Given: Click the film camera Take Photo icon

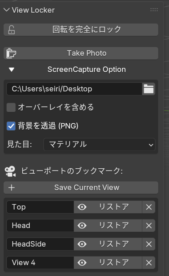Looking at the screenshot, I should tap(11, 53).
